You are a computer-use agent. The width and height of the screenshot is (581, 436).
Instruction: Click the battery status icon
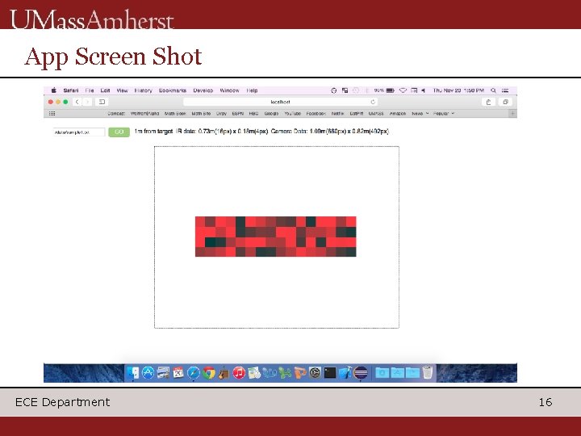click(x=391, y=90)
